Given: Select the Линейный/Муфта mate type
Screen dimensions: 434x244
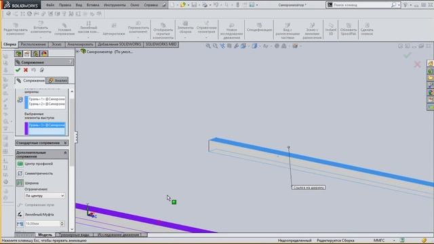Looking at the screenshot, I should tap(35, 214).
